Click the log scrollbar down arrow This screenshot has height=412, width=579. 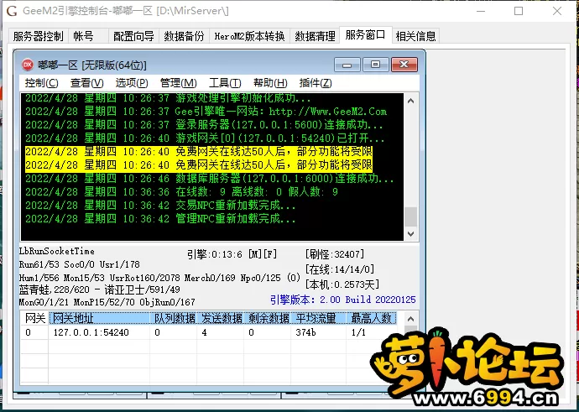pyautogui.click(x=411, y=233)
